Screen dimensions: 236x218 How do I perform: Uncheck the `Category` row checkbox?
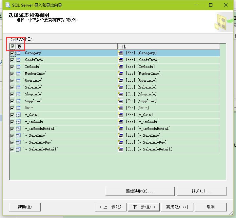pyautogui.click(x=12, y=53)
